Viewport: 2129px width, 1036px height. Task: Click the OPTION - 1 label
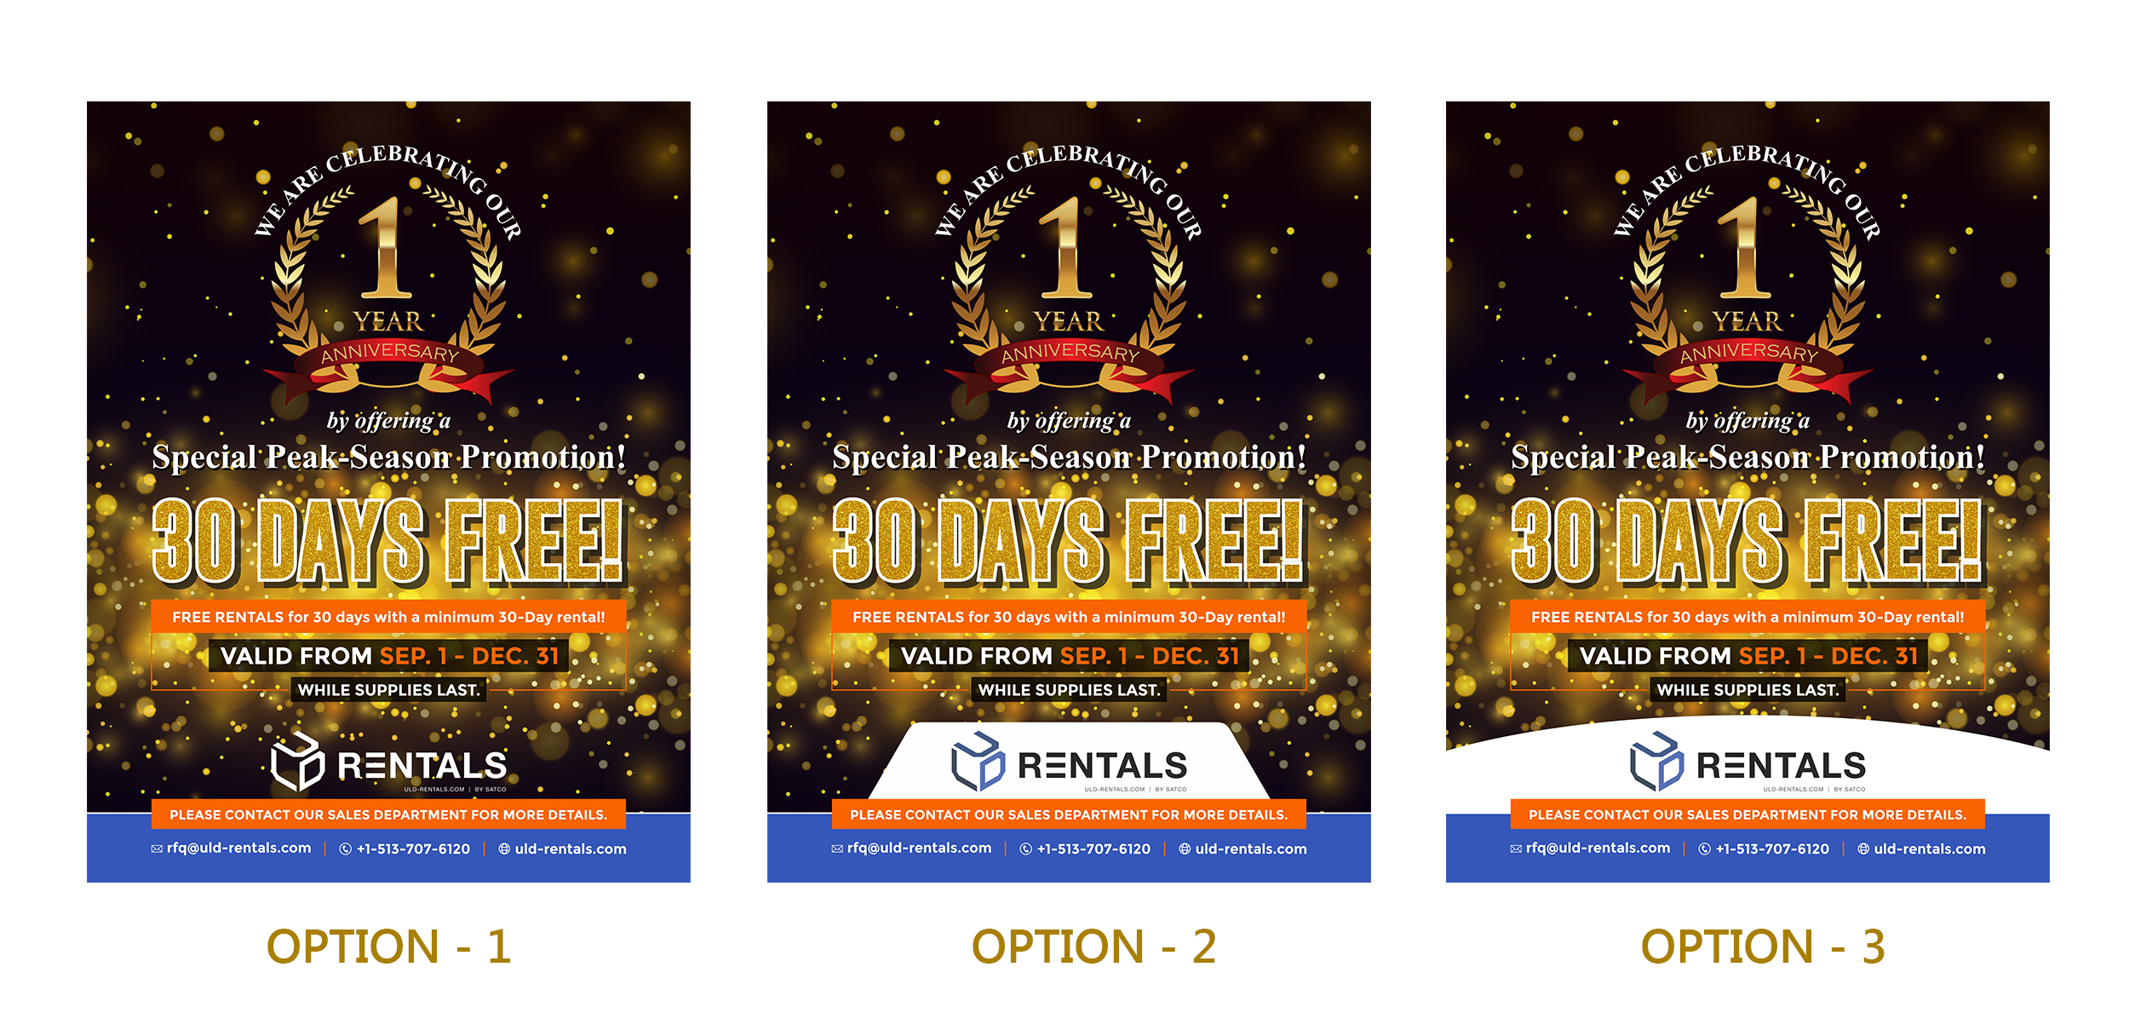[389, 947]
